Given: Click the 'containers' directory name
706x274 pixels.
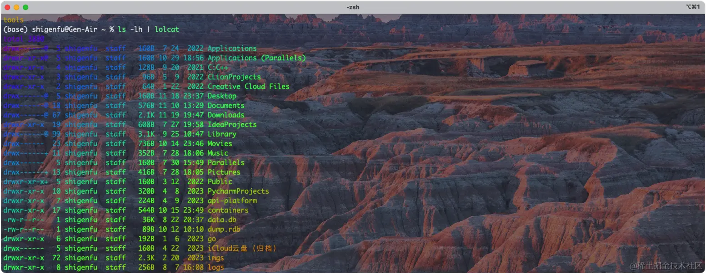Looking at the screenshot, I should point(228,210).
